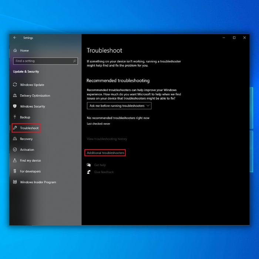Open Additional troubleshooters link
259x259 pixels.
pos(105,153)
